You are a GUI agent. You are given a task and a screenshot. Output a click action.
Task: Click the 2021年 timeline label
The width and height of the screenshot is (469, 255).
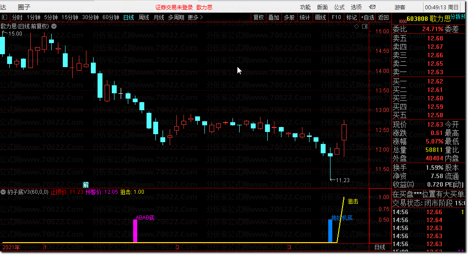pos(11,247)
